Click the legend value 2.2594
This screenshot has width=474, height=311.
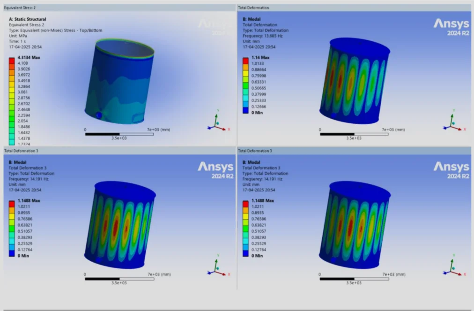pos(24,115)
